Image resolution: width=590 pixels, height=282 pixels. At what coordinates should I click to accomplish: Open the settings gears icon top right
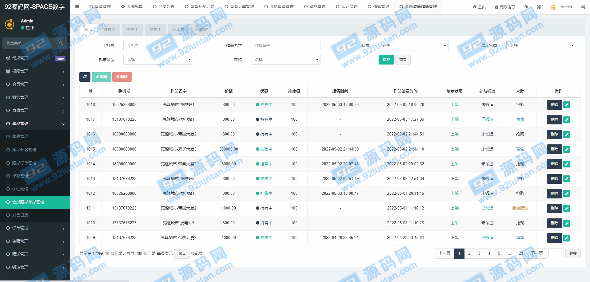click(583, 7)
